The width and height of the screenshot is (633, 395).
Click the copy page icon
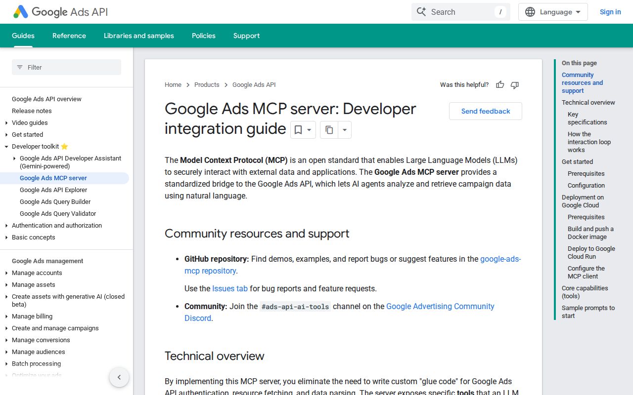click(329, 130)
